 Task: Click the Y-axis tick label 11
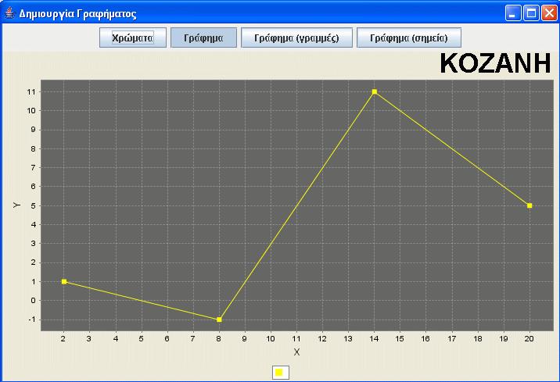31,92
